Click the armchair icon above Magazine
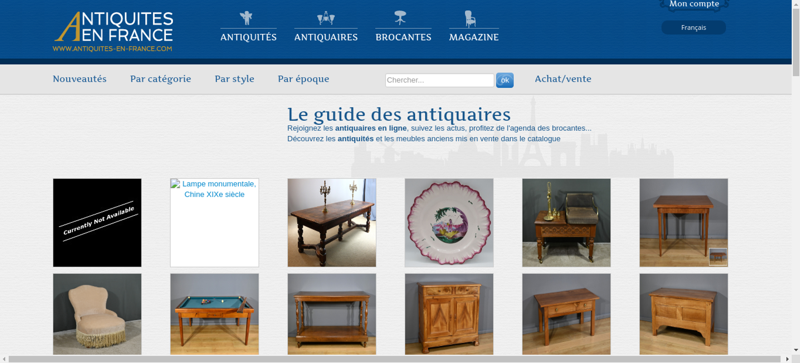The image size is (800, 363). (470, 19)
